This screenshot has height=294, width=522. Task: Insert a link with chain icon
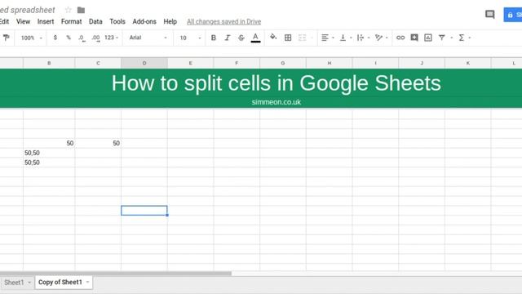coord(400,38)
